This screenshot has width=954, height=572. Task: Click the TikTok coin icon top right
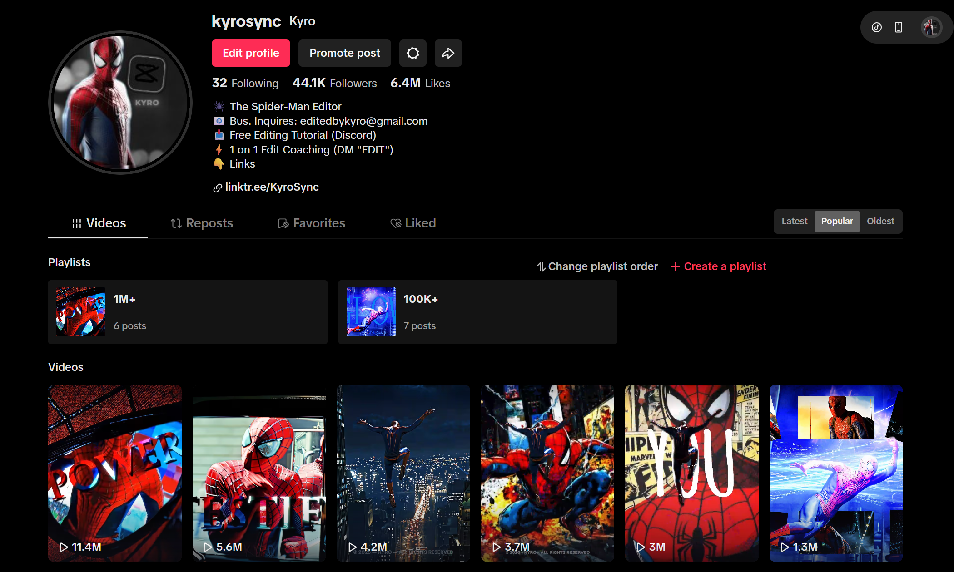coord(877,27)
